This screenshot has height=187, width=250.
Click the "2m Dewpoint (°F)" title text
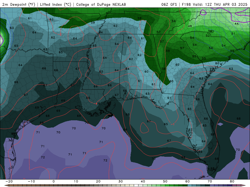pyautogui.click(x=19, y=4)
